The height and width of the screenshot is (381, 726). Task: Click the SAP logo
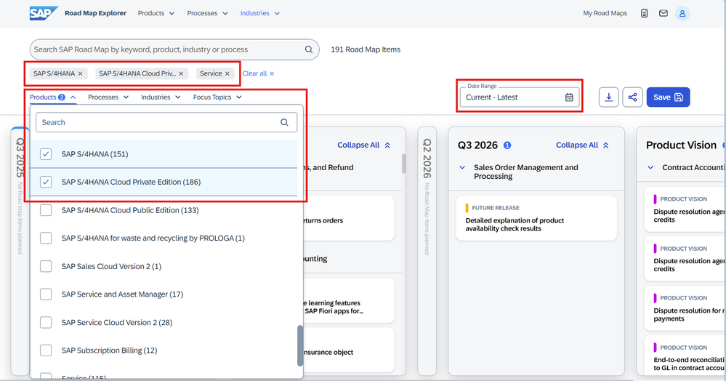(44, 13)
